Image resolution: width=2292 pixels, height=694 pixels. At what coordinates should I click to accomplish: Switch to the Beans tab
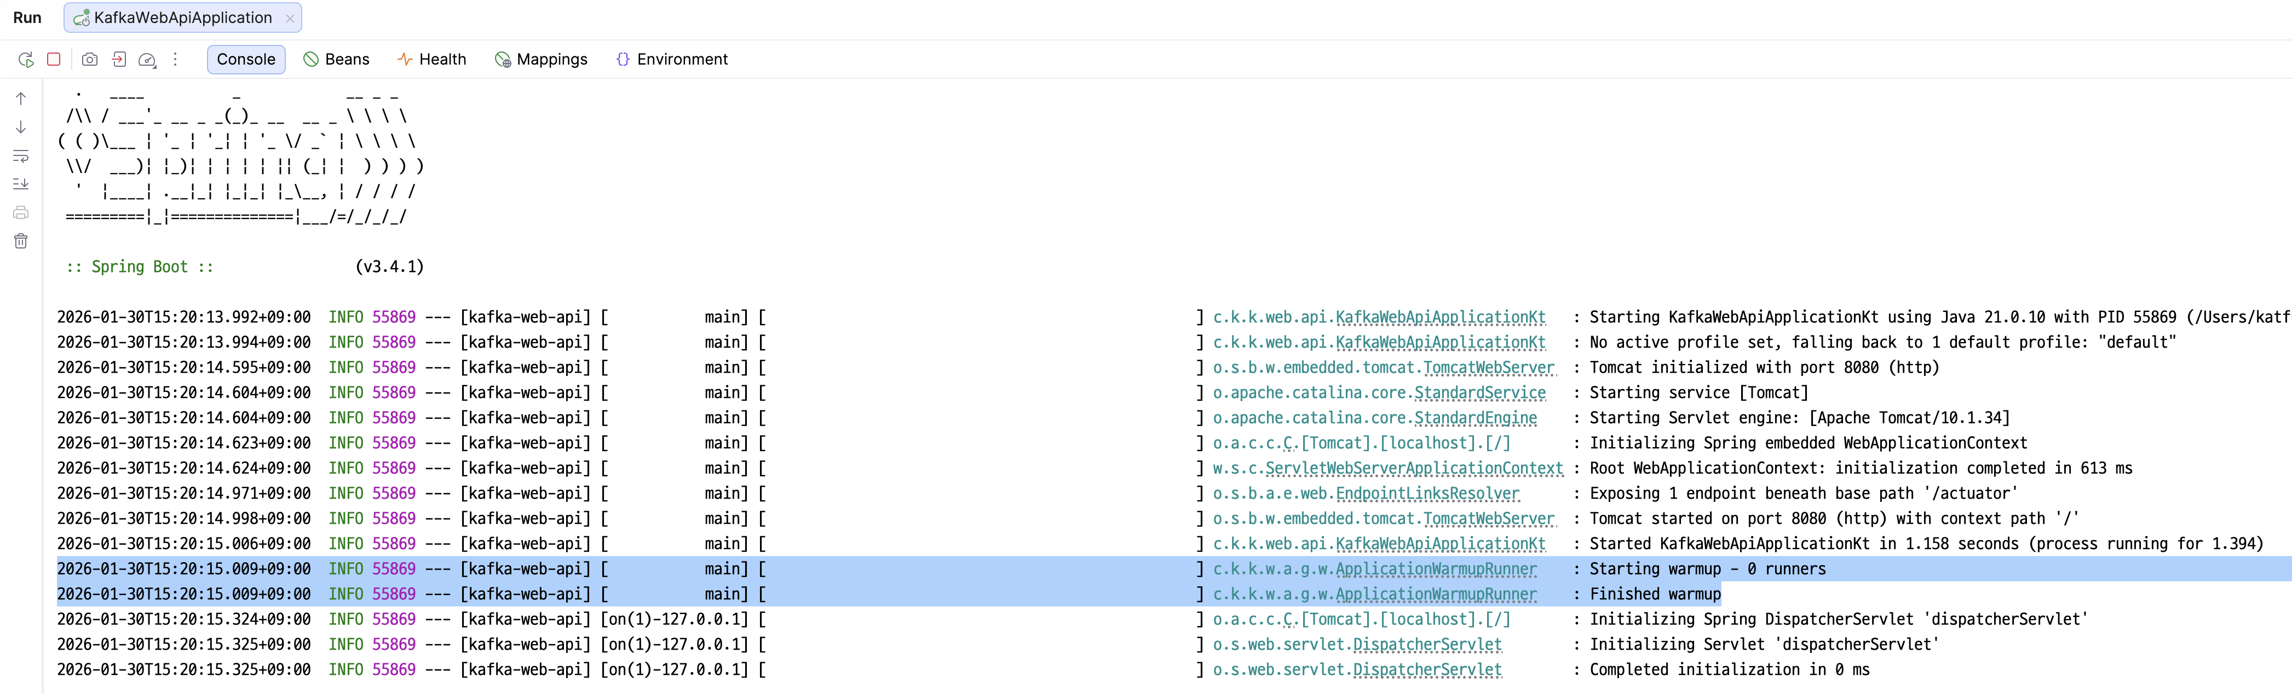point(336,60)
